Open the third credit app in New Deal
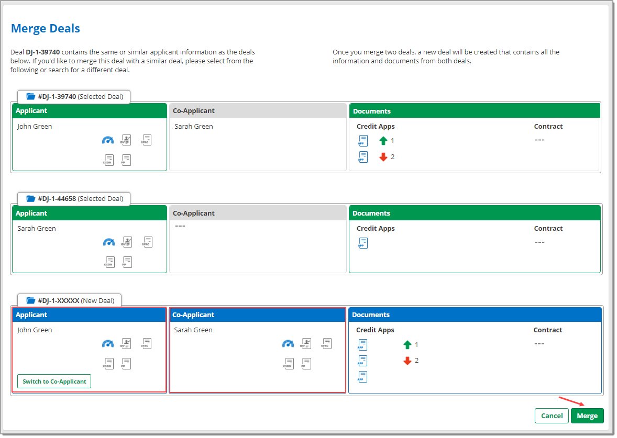617x438 pixels. 362,377
